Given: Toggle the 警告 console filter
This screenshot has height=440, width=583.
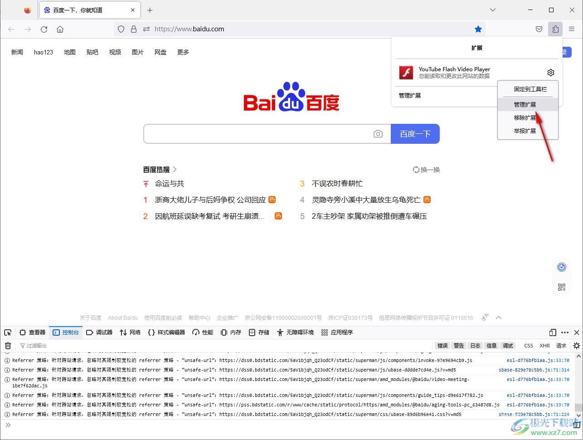Looking at the screenshot, I should coord(459,346).
